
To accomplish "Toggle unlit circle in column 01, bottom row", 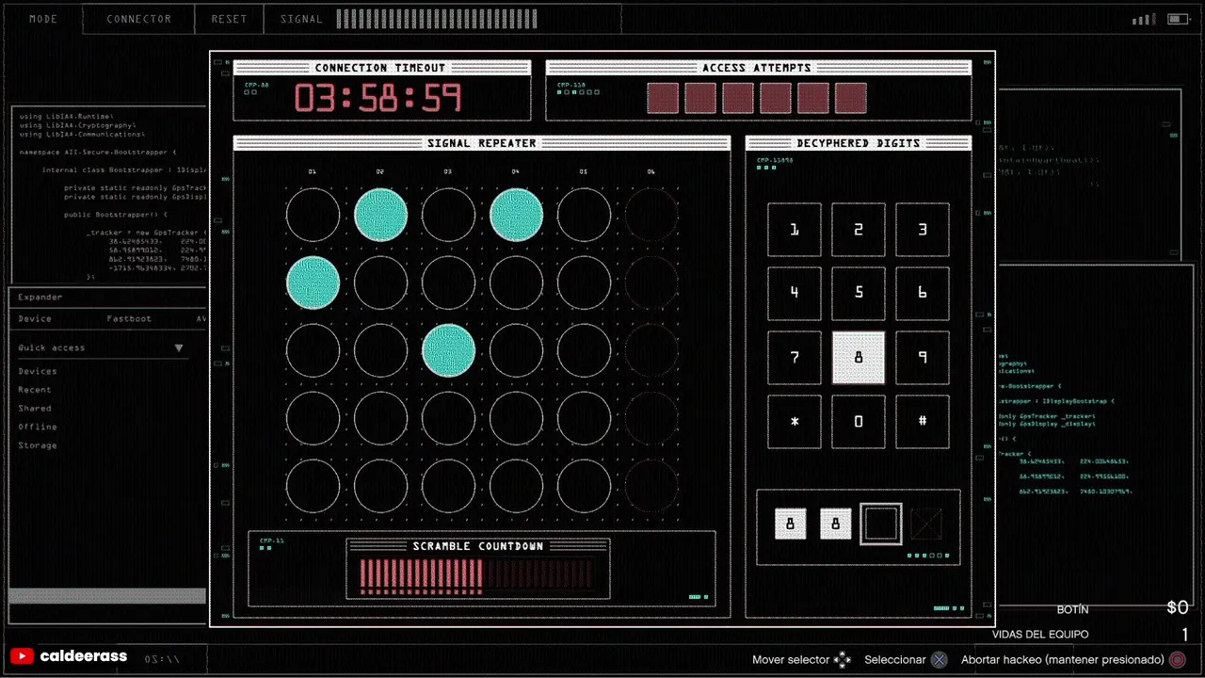I will point(313,486).
